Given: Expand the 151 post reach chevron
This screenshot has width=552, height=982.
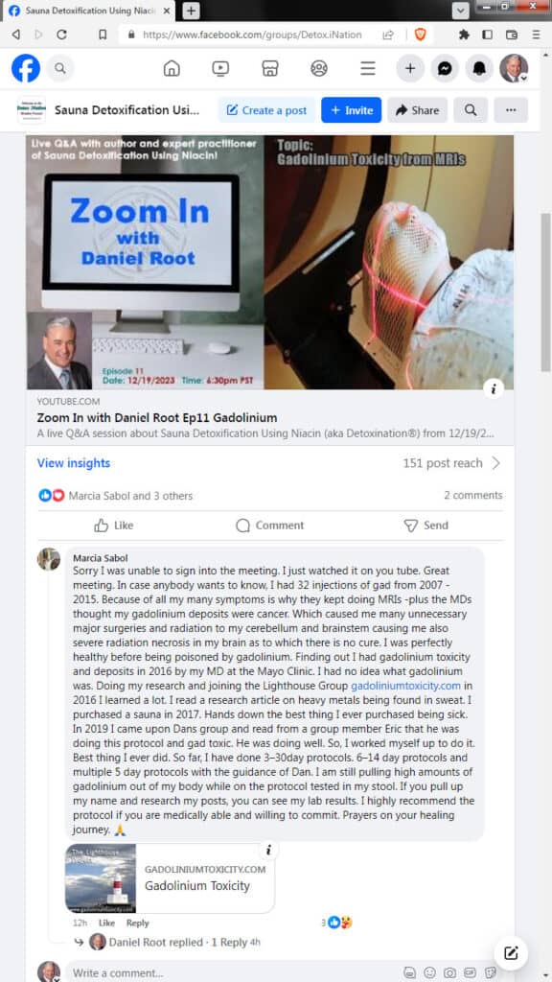Looking at the screenshot, I should tap(496, 463).
